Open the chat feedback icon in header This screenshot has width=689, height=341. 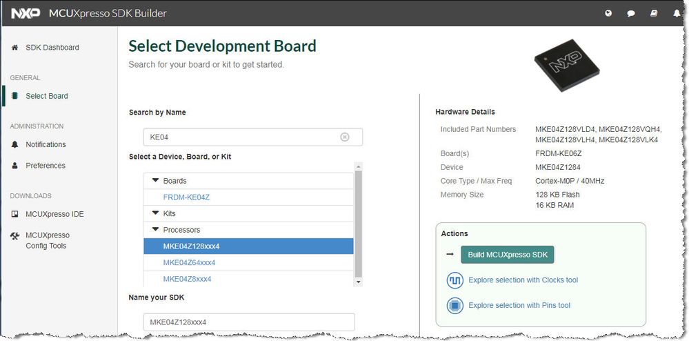[x=631, y=14]
